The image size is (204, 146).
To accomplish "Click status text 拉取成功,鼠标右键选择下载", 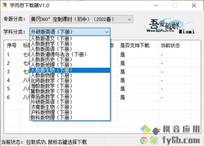I will (x=56, y=142).
